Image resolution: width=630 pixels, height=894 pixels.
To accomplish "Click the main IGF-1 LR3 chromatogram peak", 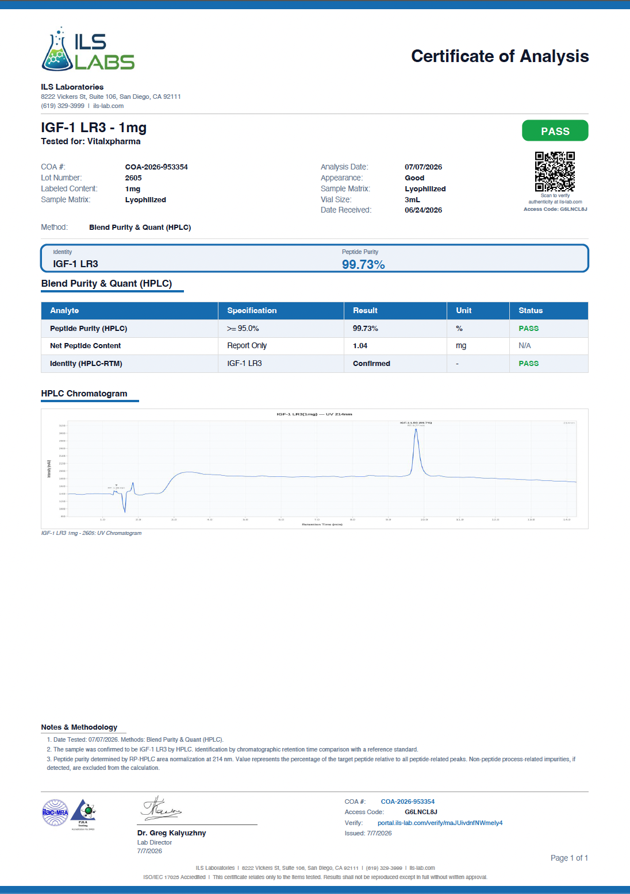I will (x=416, y=451).
